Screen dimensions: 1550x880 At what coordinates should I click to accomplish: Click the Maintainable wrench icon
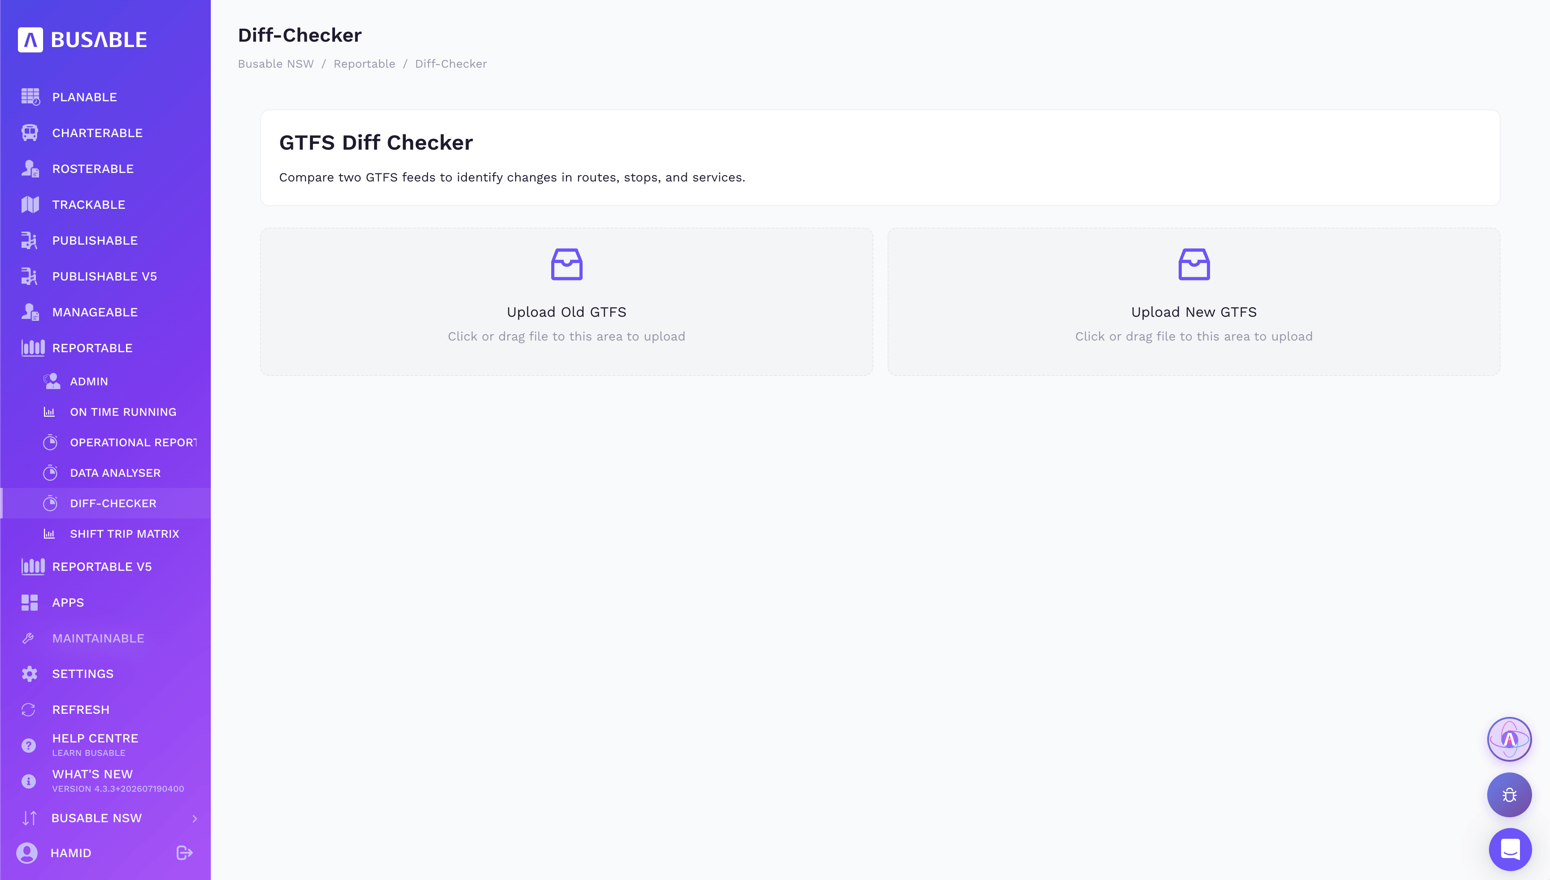pos(28,638)
